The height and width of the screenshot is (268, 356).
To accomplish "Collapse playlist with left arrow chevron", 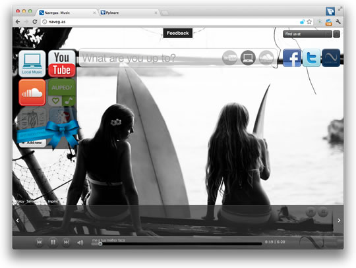I will [18, 221].
